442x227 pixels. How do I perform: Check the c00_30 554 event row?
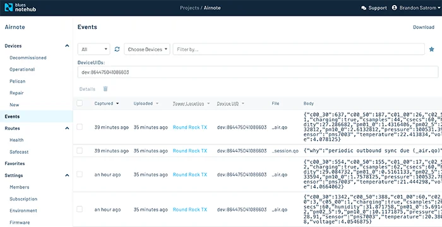[80, 174]
